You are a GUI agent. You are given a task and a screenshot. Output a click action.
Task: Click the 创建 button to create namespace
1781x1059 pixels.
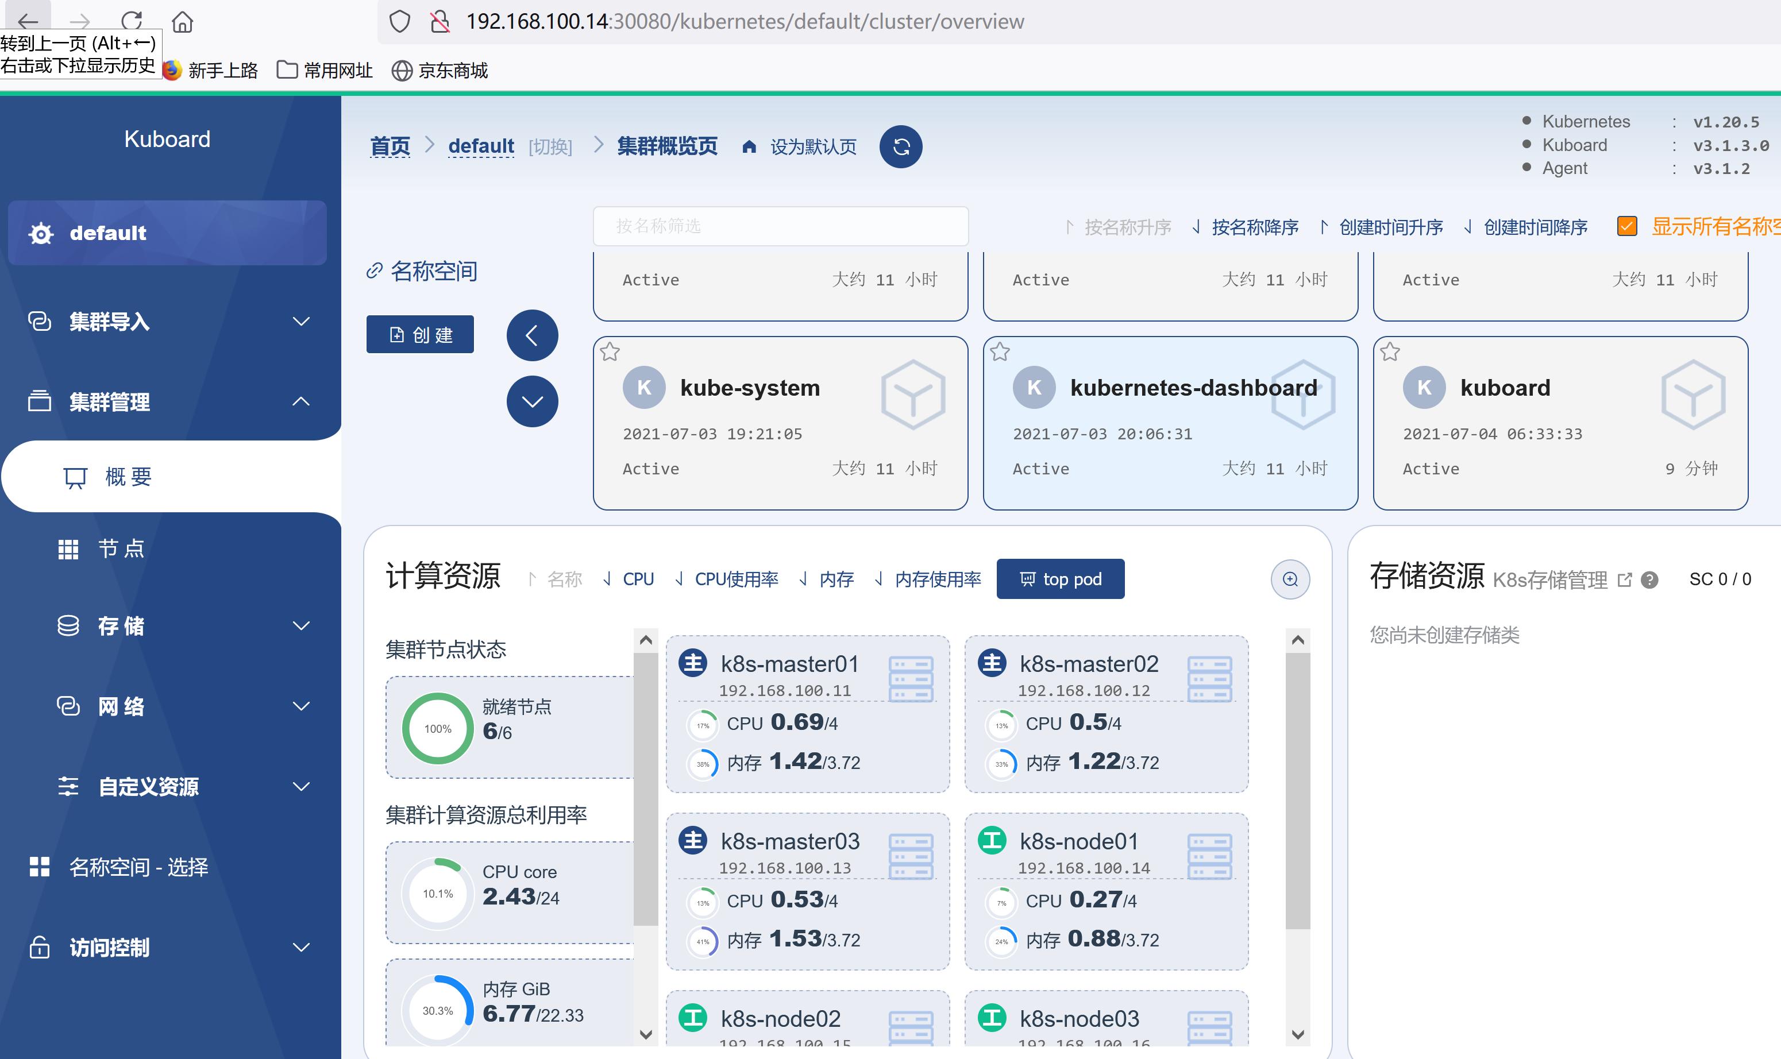tap(420, 334)
